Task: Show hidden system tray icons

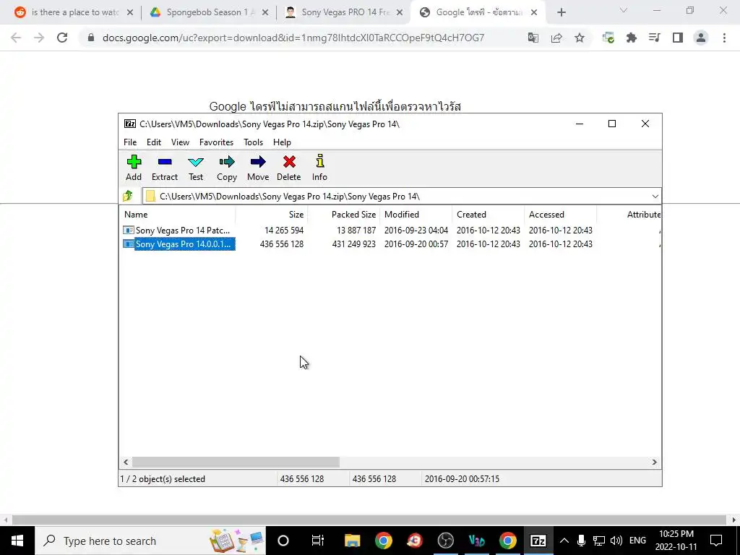Action: coord(564,541)
